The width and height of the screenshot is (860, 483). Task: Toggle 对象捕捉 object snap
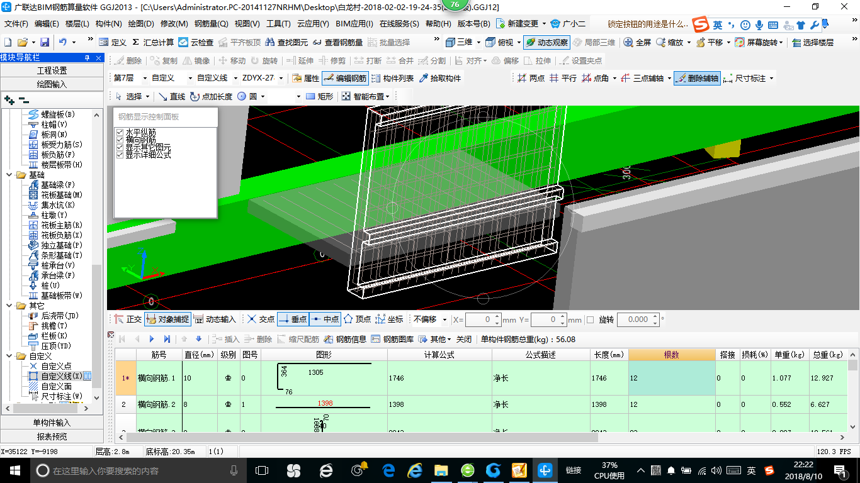coord(167,319)
